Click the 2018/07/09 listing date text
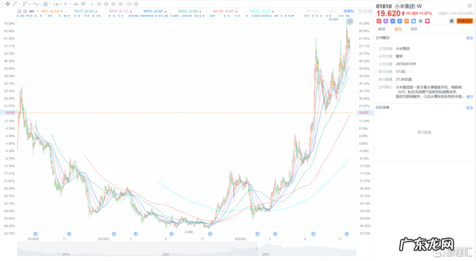Image resolution: width=476 pixels, height=261 pixels. [x=406, y=64]
